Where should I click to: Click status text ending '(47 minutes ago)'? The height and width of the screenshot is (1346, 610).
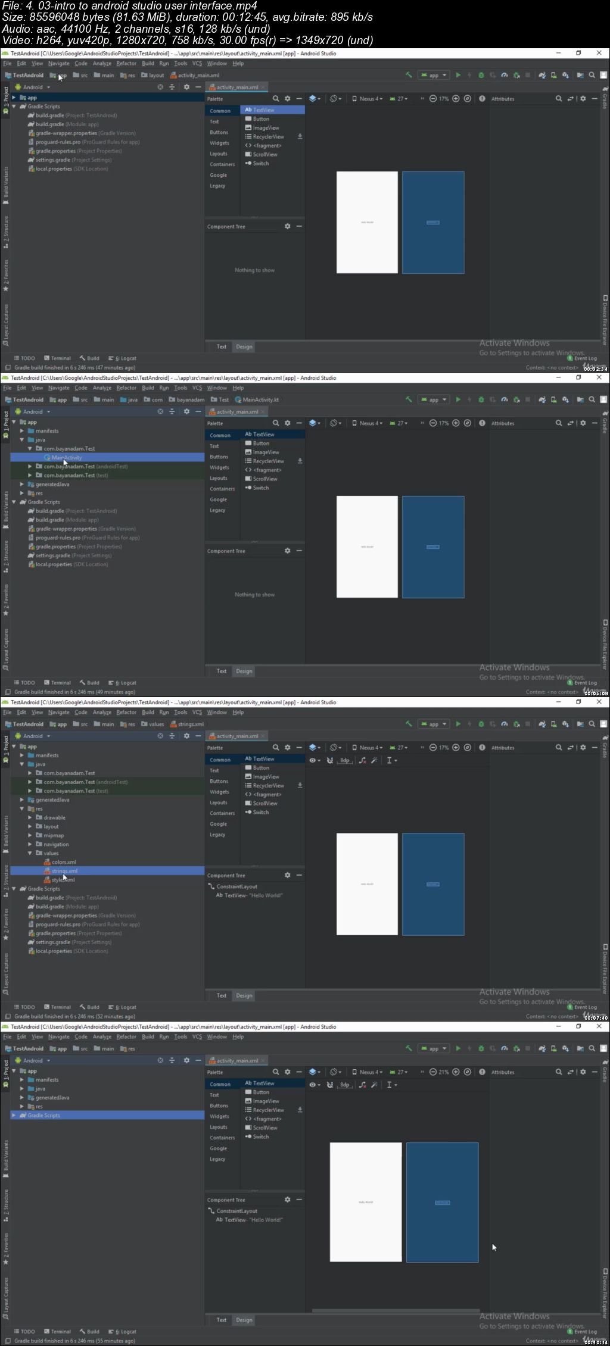tap(74, 367)
